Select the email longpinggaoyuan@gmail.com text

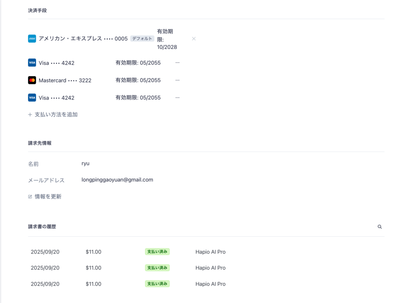[x=117, y=180]
